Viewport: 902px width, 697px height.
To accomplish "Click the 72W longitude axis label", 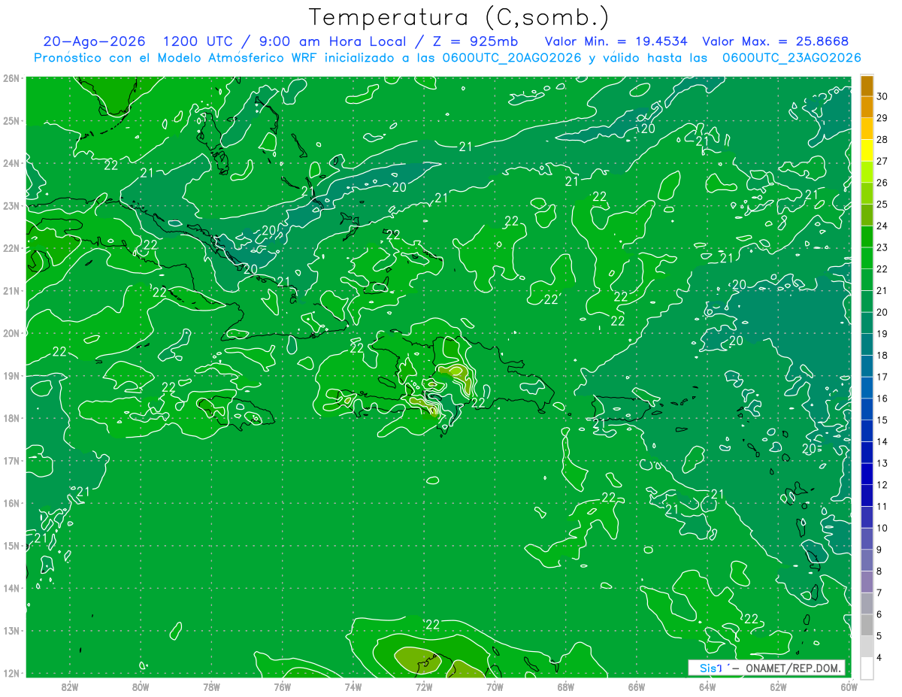I will (424, 686).
